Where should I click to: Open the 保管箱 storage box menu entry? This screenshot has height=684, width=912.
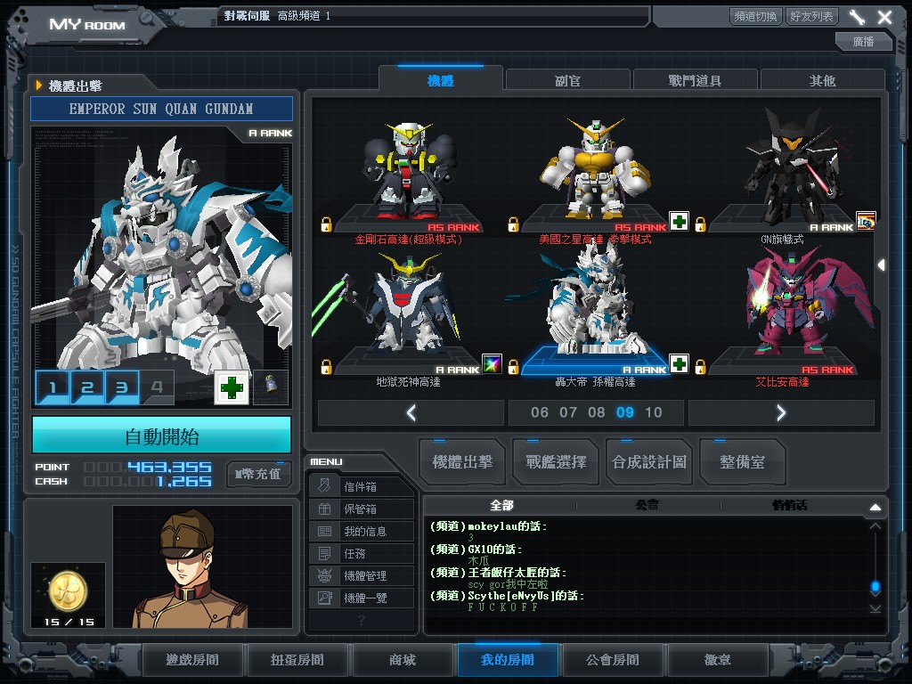pyautogui.click(x=361, y=509)
